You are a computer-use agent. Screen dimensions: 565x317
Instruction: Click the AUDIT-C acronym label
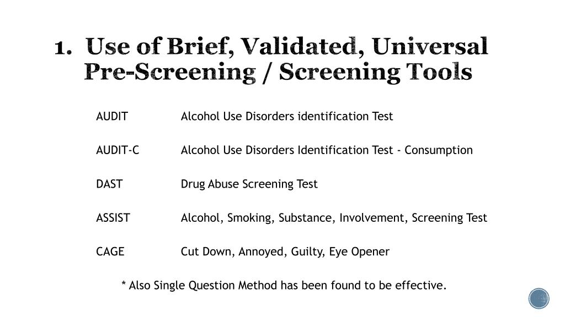[x=118, y=150]
